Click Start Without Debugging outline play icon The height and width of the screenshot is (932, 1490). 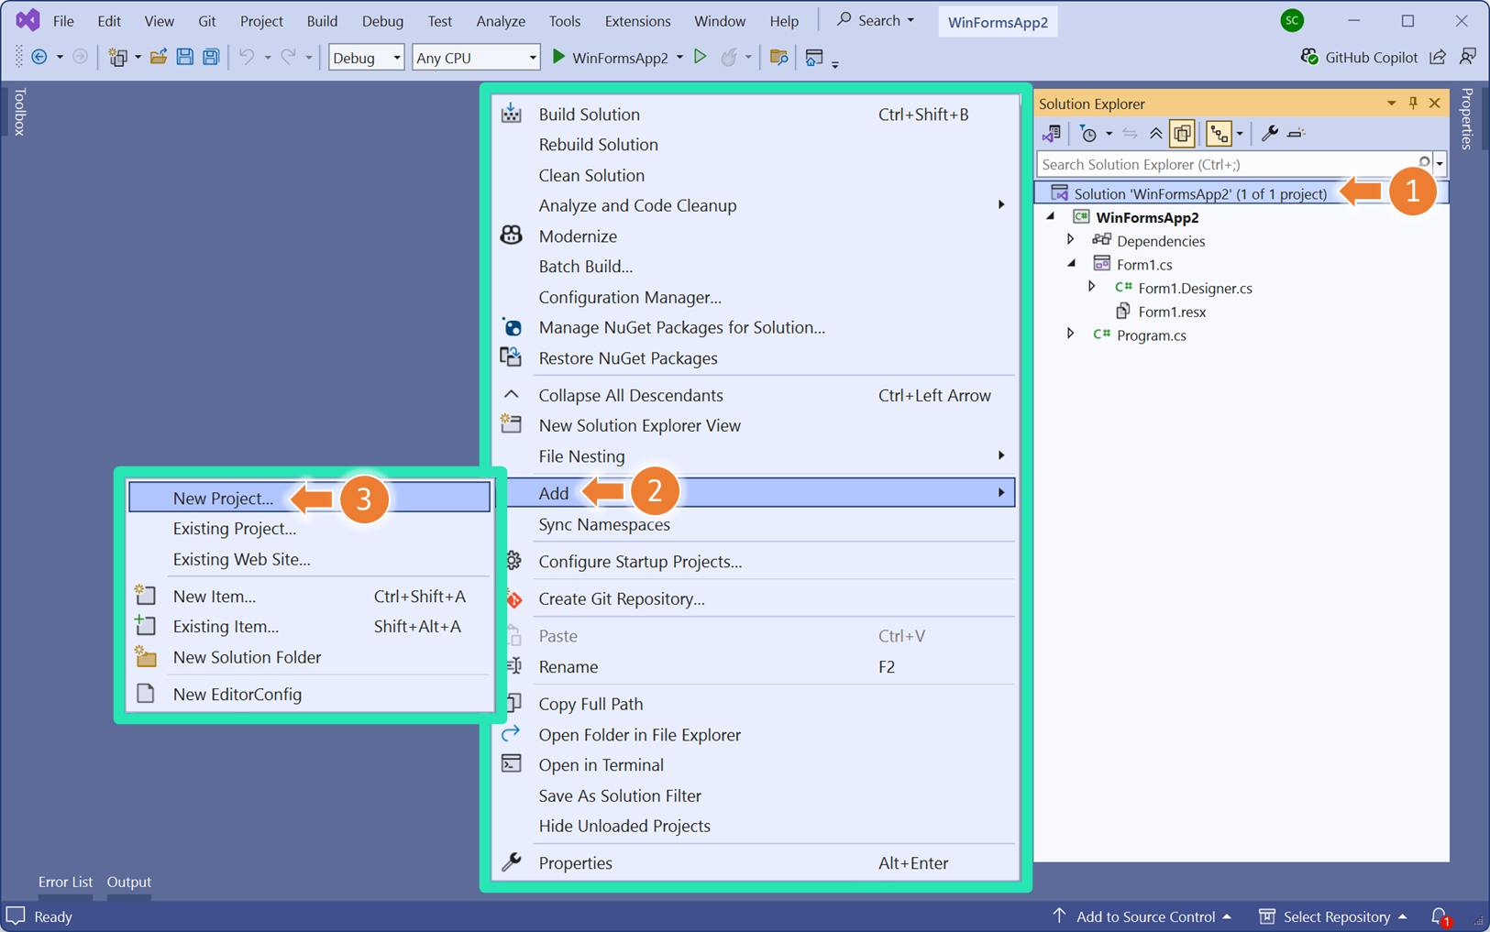tap(701, 57)
